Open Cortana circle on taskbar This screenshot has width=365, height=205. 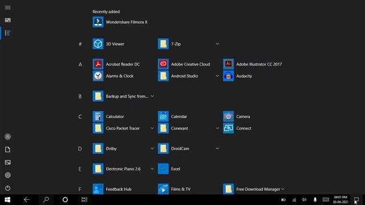pyautogui.click(x=65, y=200)
